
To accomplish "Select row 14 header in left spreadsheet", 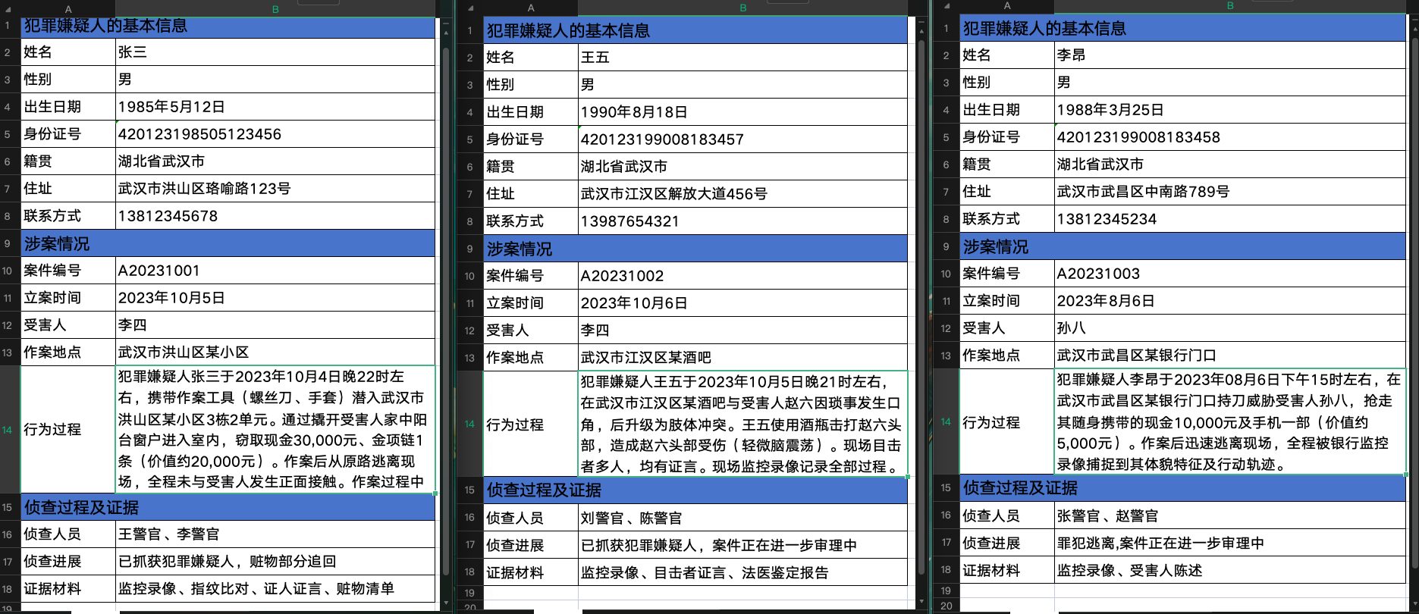I will (x=9, y=430).
